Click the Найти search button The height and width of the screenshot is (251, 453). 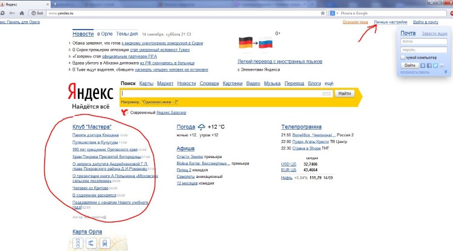pos(344,94)
